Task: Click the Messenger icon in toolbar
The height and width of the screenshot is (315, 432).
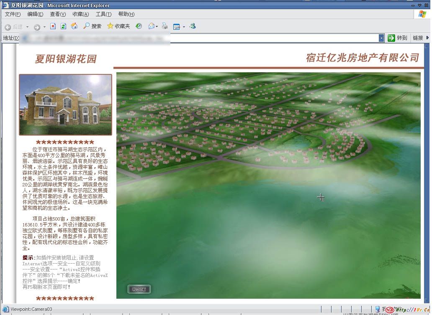Action: click(193, 26)
